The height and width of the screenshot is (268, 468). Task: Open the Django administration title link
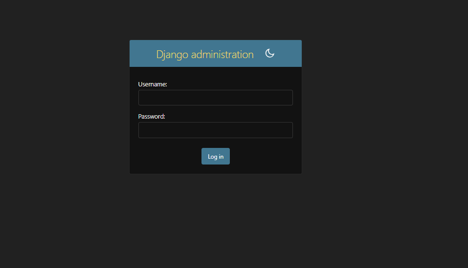(205, 55)
